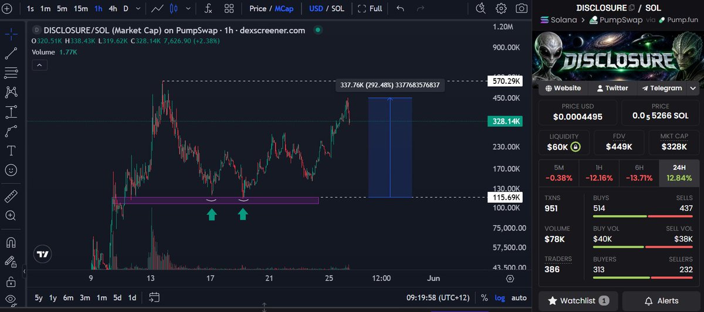Viewport: 704px width, 312px height.
Task: Take a chart snapshot with camera icon
Action: [521, 8]
